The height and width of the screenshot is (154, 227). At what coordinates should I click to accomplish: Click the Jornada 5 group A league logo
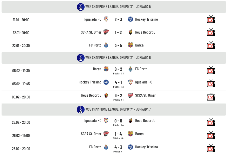tap(81, 7)
